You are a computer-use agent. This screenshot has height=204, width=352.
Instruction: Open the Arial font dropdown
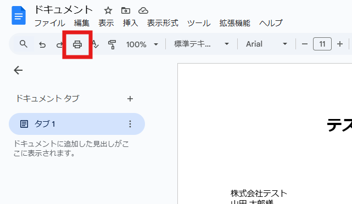point(266,44)
